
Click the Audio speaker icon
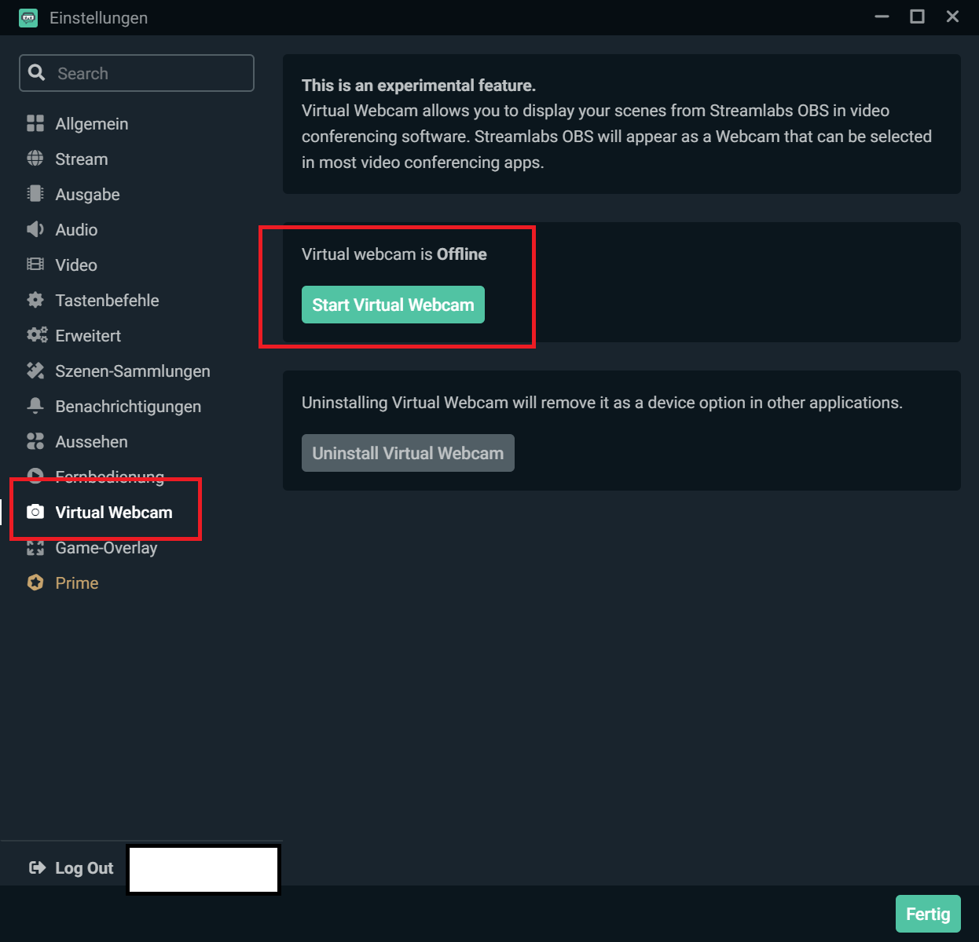tap(35, 229)
